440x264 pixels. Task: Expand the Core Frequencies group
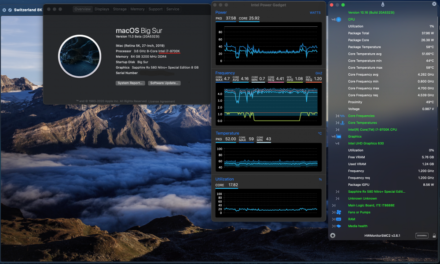337,116
